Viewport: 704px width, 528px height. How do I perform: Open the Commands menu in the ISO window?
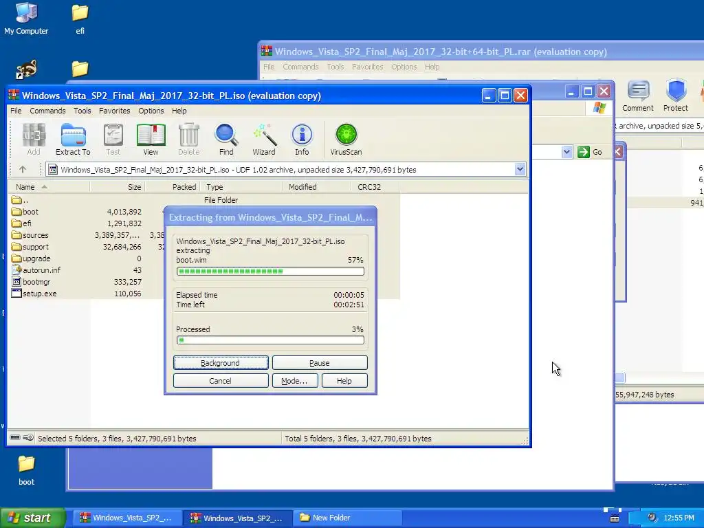coord(47,111)
